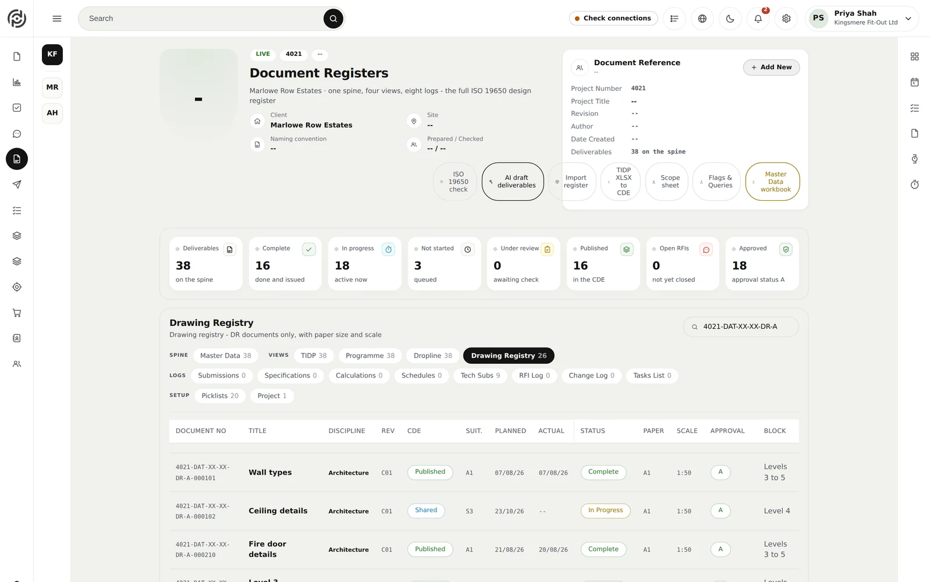
Task: Open the task list icon in right rail
Action: coord(915,108)
